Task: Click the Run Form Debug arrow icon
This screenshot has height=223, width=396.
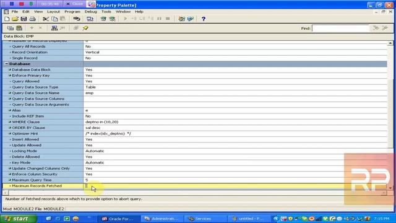Action: [125, 19]
